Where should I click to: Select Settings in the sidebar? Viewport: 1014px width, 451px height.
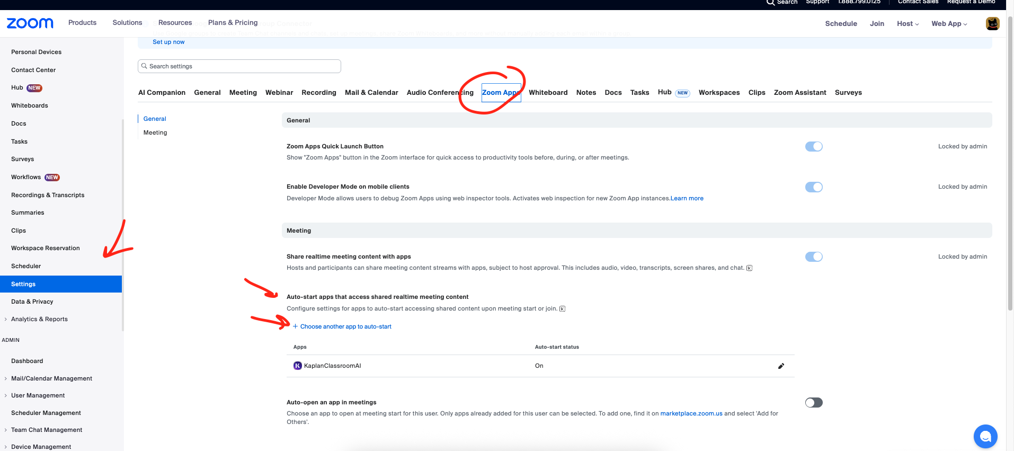coord(61,284)
